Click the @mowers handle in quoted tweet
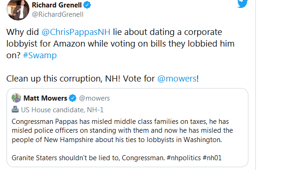Screen dimensions: 282x170 [94, 98]
